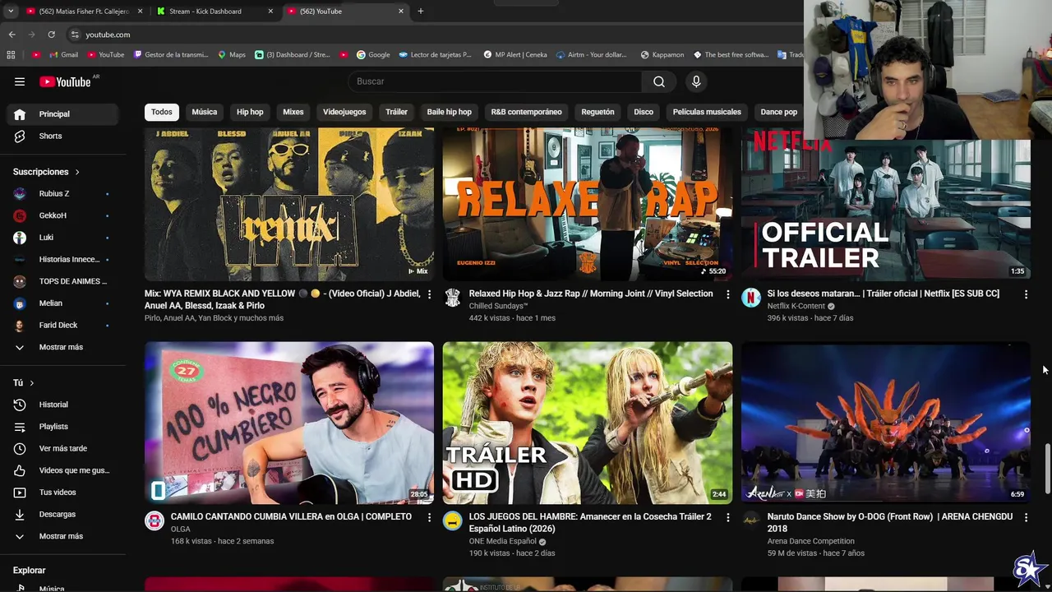The width and height of the screenshot is (1052, 592).
Task: Open Kappamon bookmark
Action: (662, 55)
